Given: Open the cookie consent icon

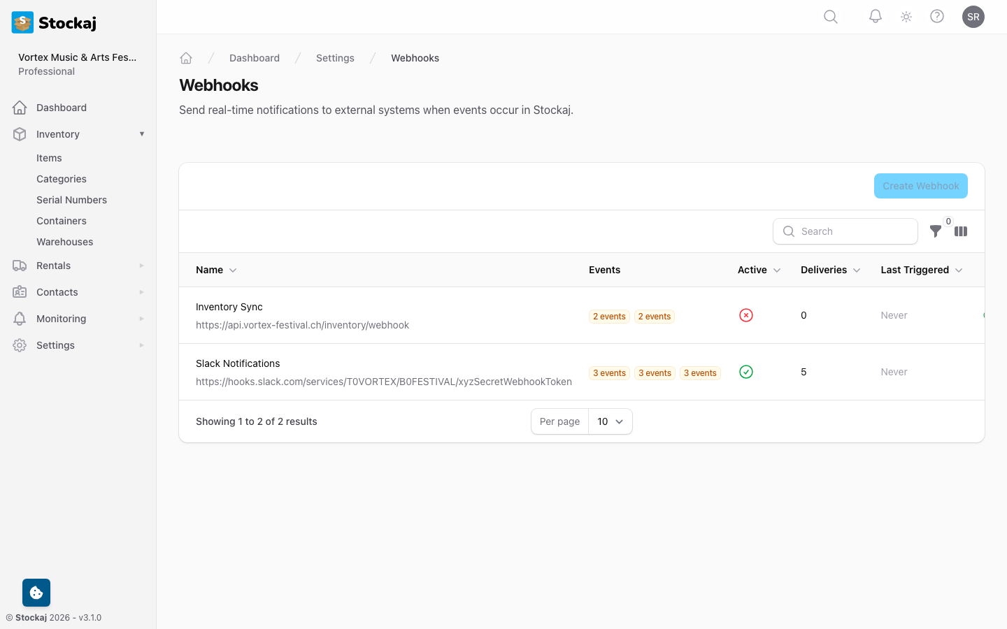Looking at the screenshot, I should pyautogui.click(x=36, y=592).
